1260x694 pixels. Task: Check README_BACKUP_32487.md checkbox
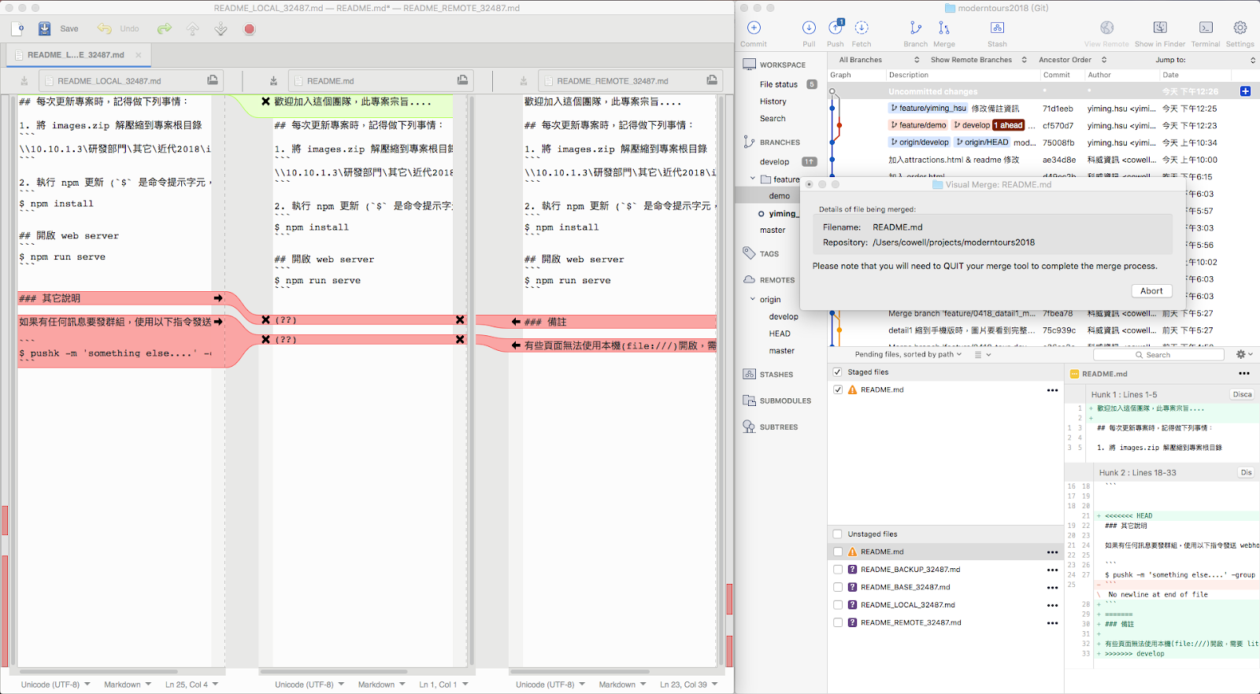click(837, 570)
